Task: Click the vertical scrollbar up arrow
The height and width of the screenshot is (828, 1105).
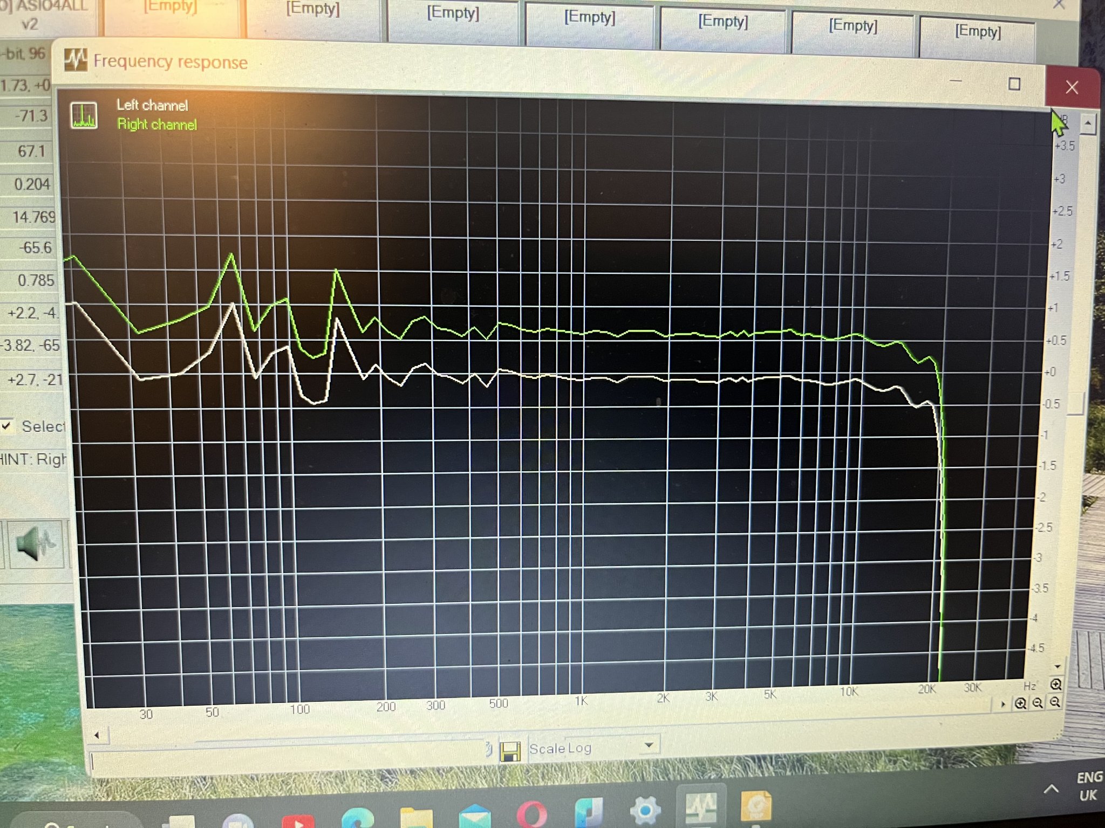Action: click(1087, 125)
